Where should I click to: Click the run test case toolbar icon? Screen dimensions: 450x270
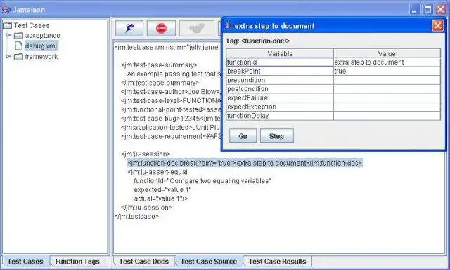pos(129,28)
